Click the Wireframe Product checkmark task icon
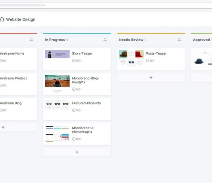This screenshot has height=183, width=212. [x=0, y=86]
